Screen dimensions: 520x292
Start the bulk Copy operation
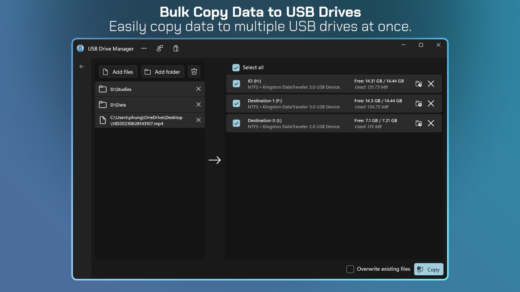coord(429,269)
